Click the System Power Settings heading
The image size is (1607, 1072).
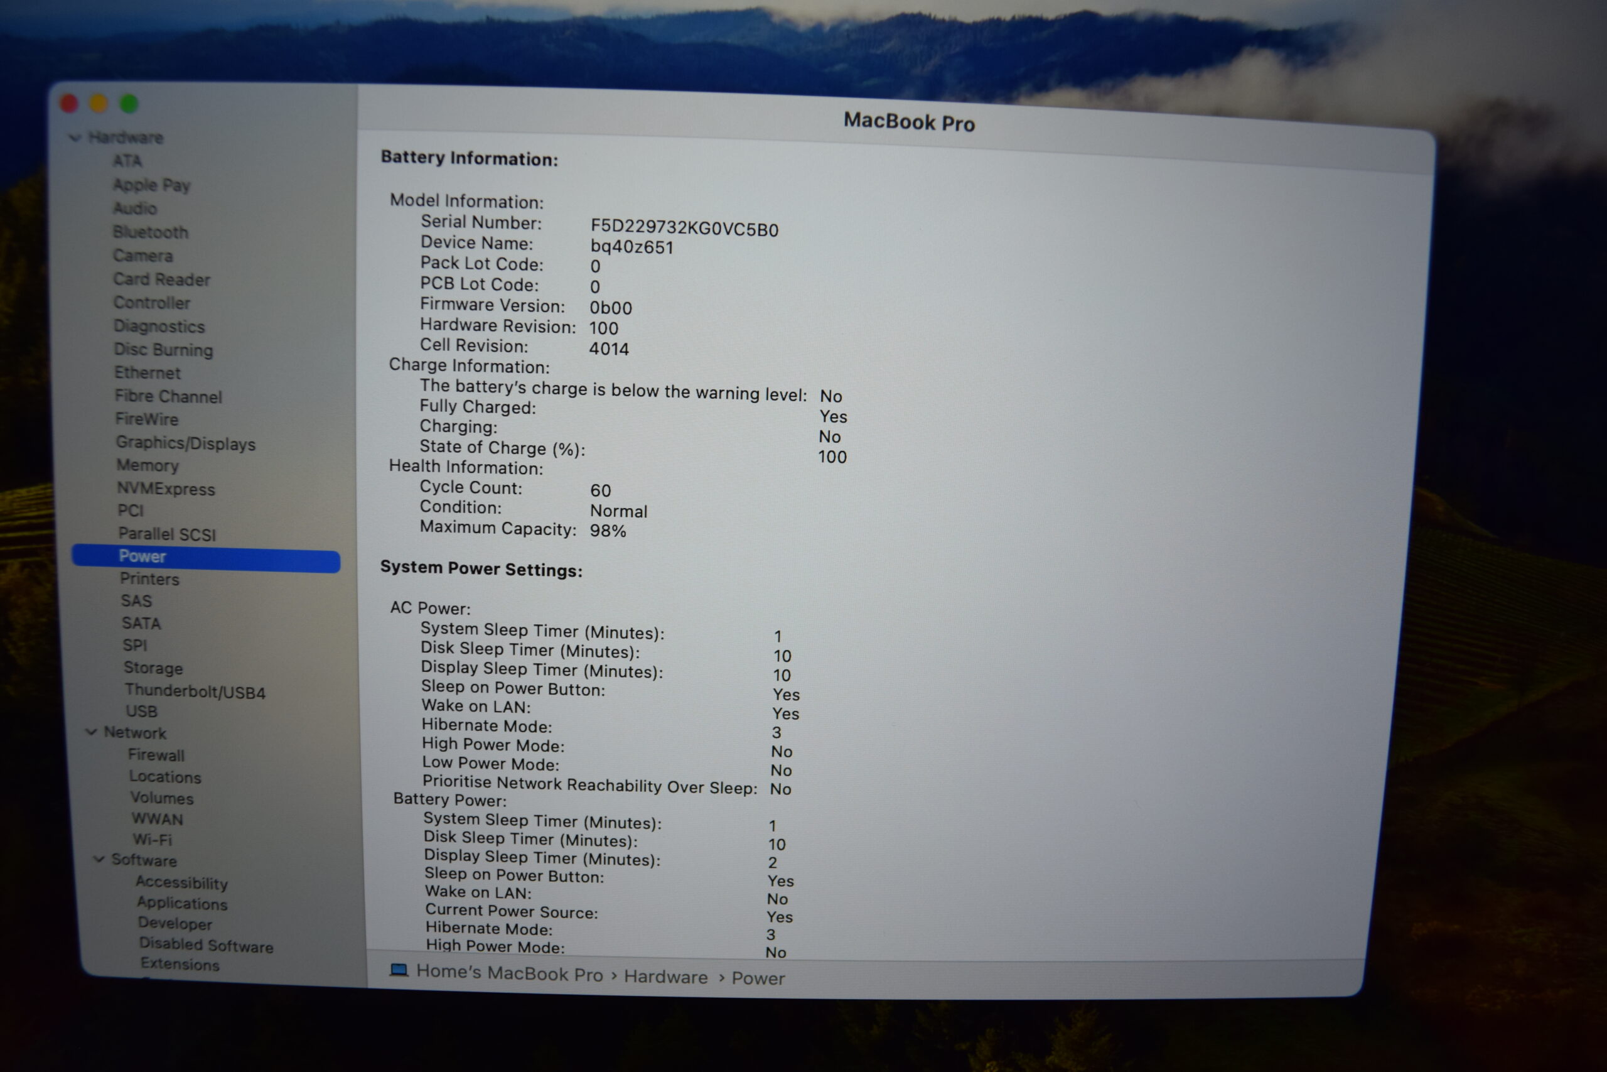pyautogui.click(x=481, y=568)
